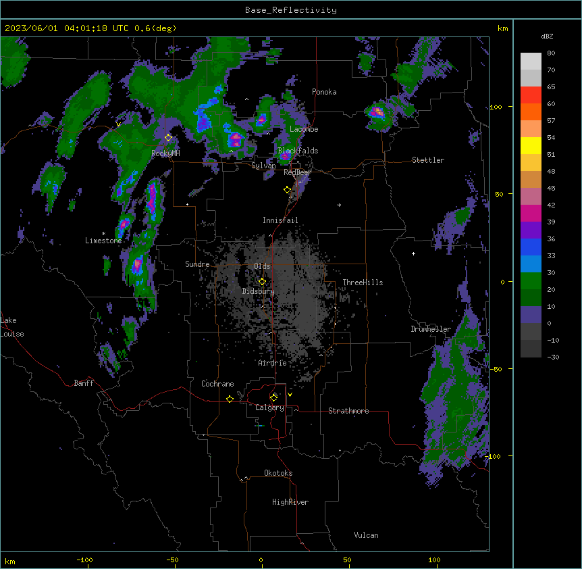
Task: Click the Base_Reflectivity title
Action: click(291, 10)
